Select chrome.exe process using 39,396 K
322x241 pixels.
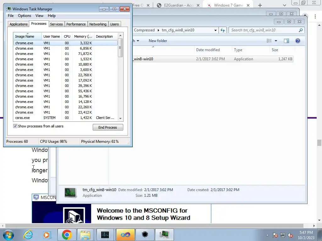[65, 86]
